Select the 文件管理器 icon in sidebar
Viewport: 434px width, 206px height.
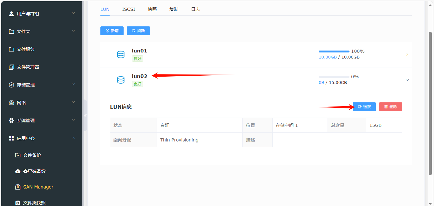[x=11, y=67]
